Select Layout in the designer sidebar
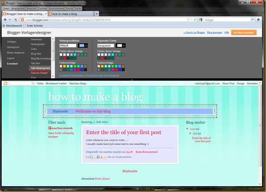This screenshot has height=192, width=266. pos(11,58)
